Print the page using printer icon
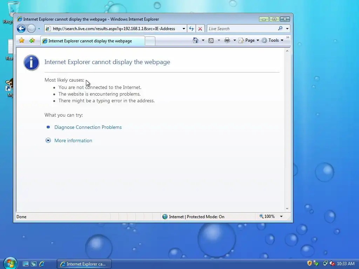This screenshot has width=359, height=269. [227, 41]
